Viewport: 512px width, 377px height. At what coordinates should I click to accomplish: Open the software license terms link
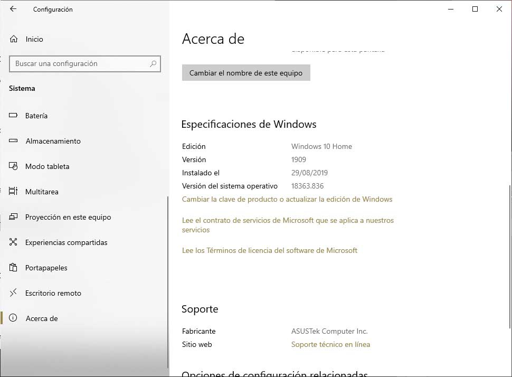[270, 250]
